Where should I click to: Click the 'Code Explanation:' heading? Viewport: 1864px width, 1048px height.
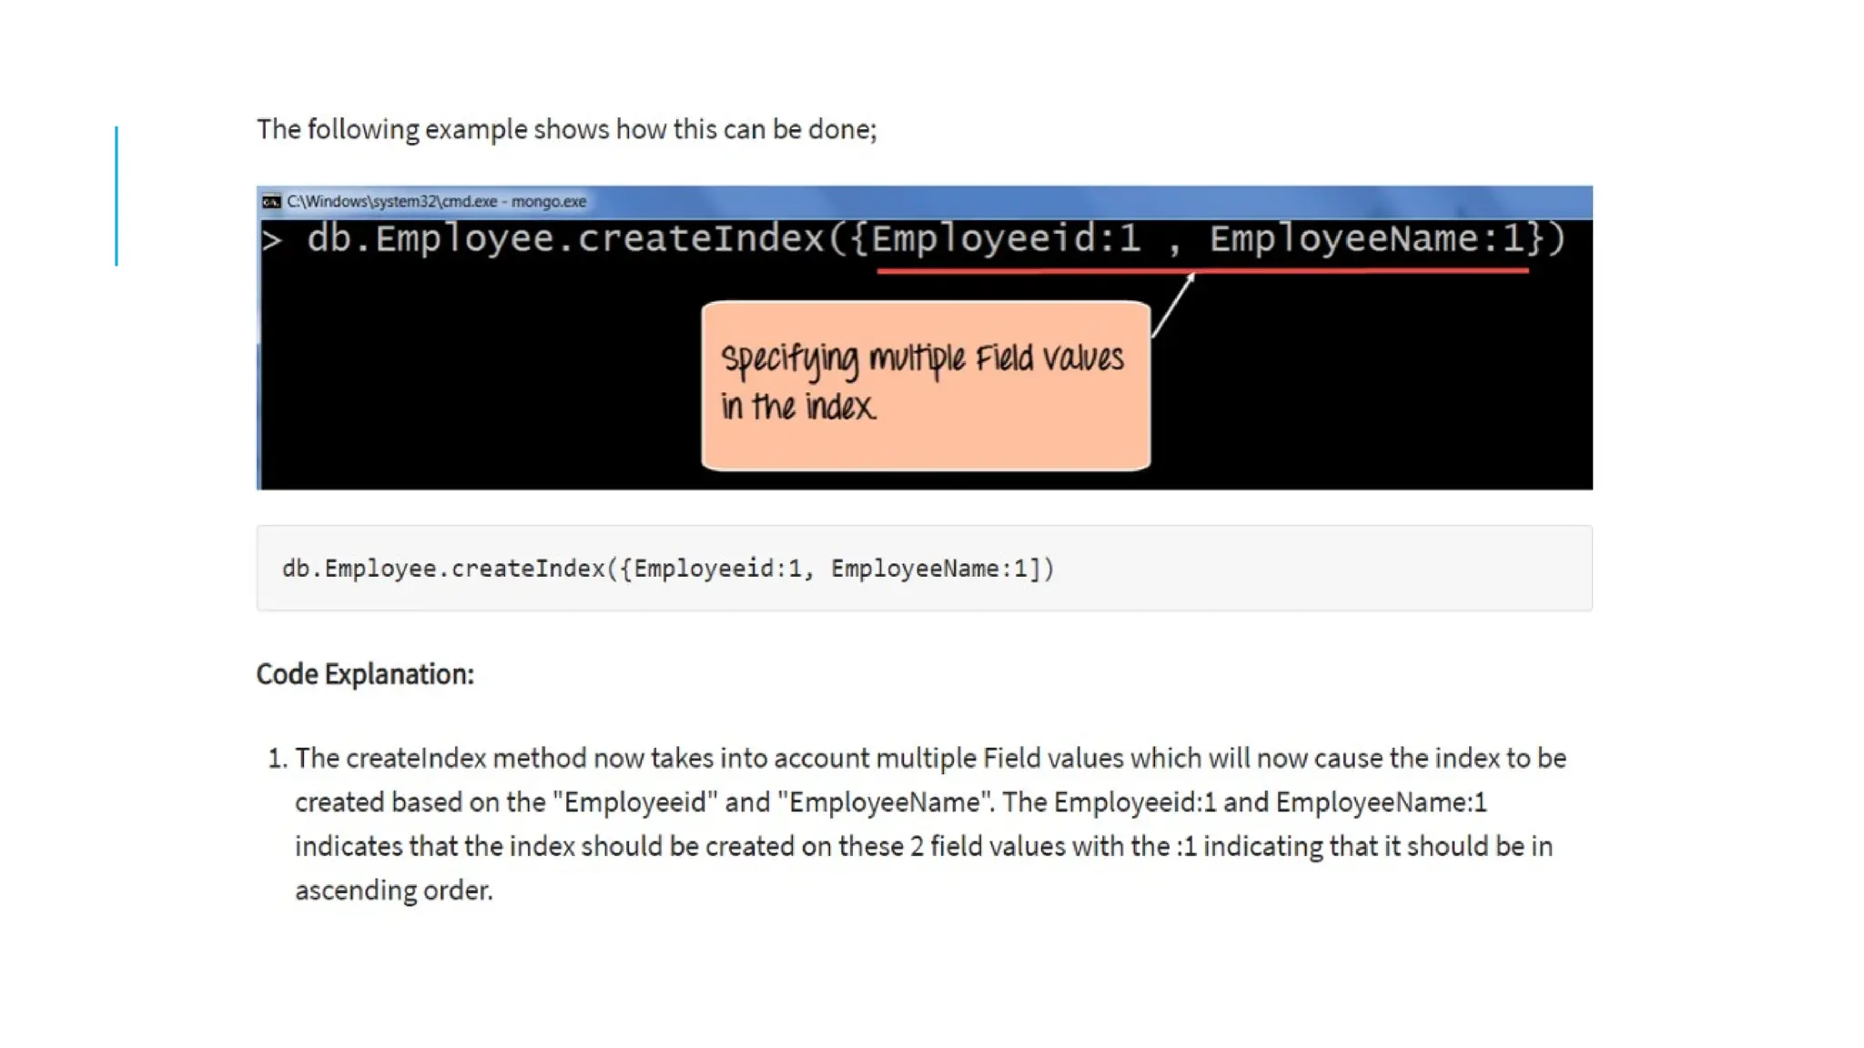(x=365, y=674)
